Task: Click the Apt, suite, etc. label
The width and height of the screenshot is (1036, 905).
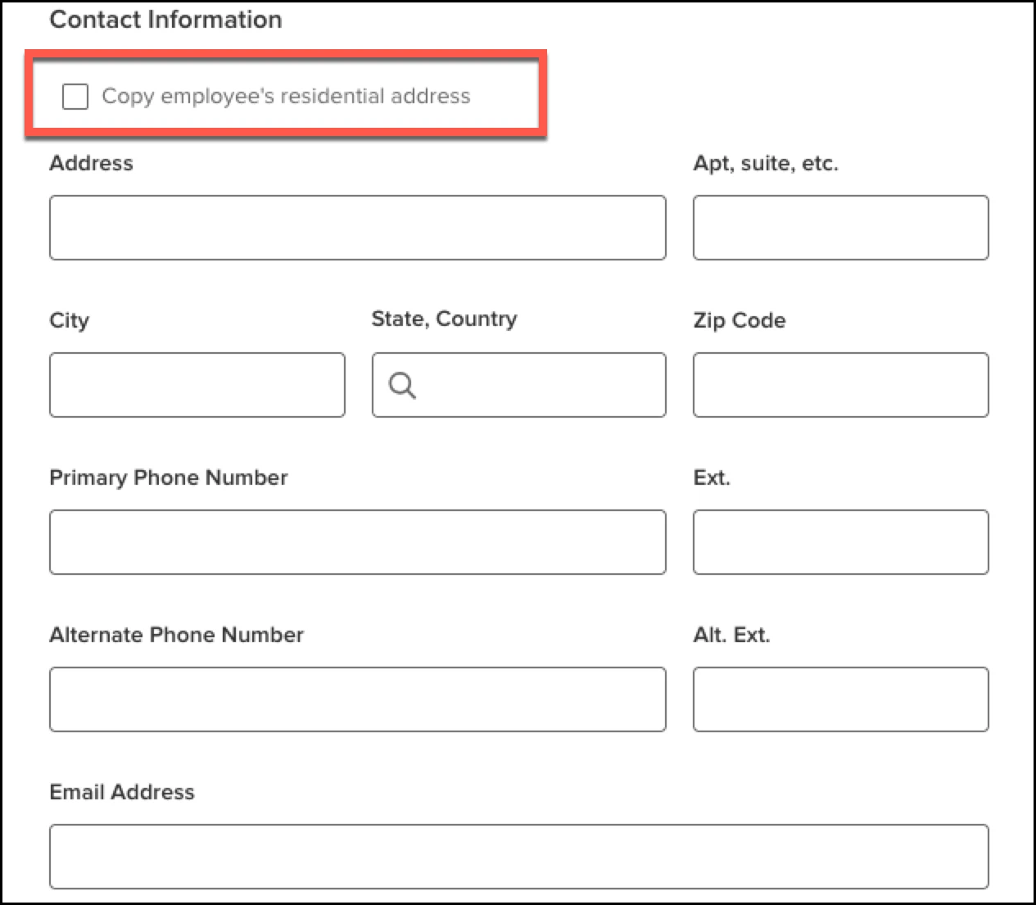Action: coord(766,163)
